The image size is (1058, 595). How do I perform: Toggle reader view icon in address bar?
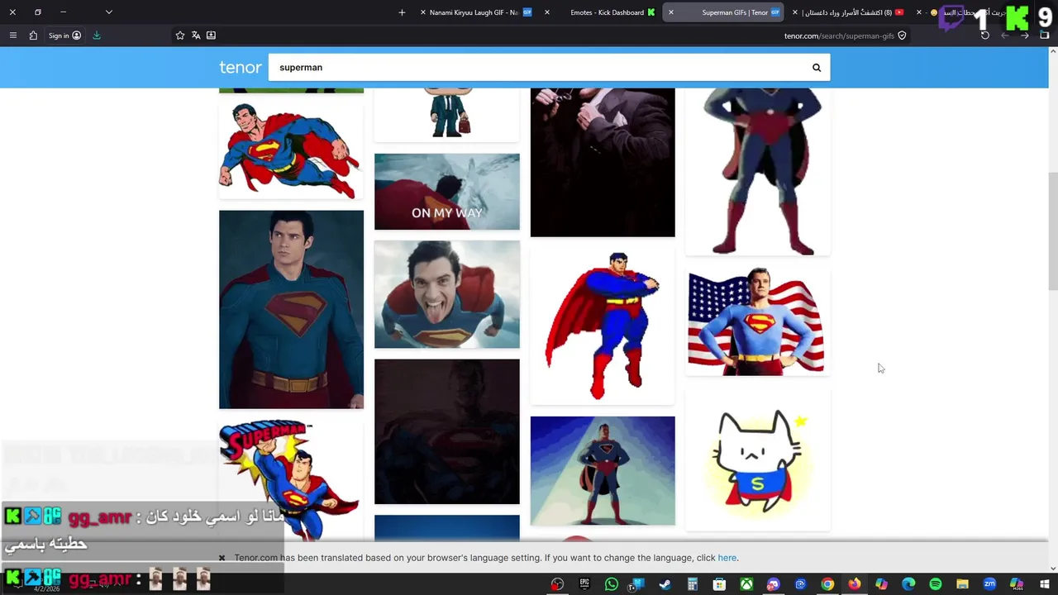(x=212, y=36)
